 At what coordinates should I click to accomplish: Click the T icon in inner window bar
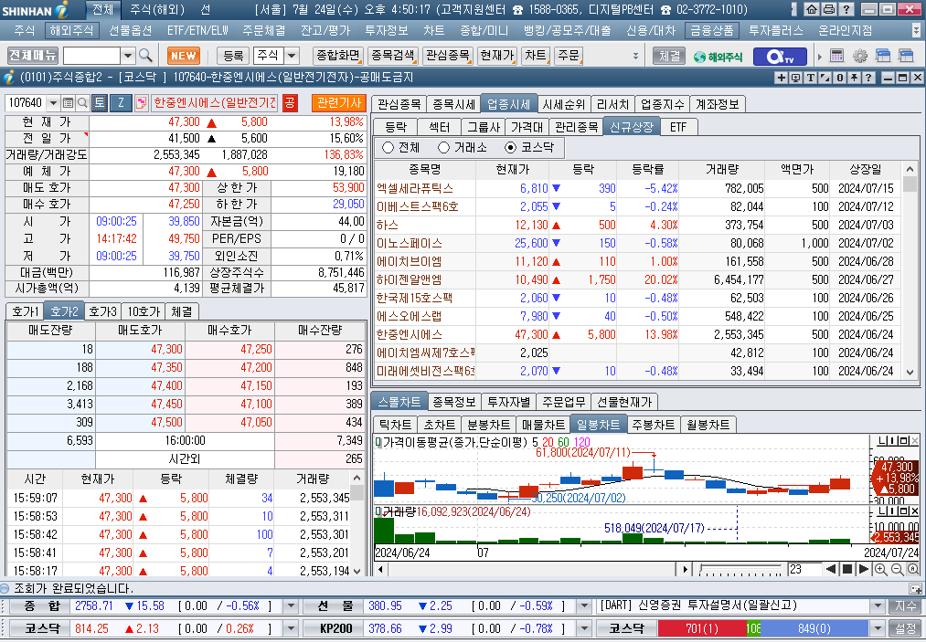[x=810, y=78]
